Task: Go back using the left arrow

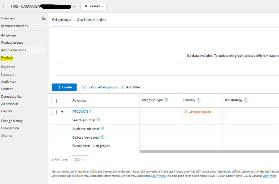Action: click(x=4, y=6)
